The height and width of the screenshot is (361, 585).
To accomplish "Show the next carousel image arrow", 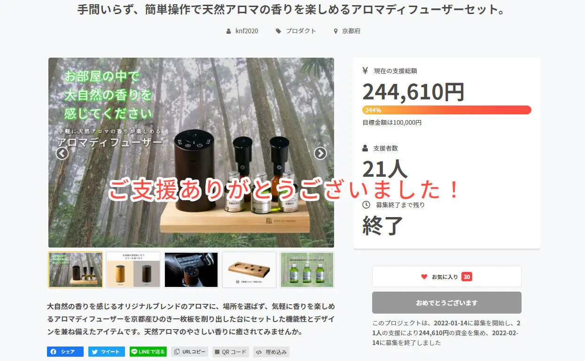I will pyautogui.click(x=320, y=153).
